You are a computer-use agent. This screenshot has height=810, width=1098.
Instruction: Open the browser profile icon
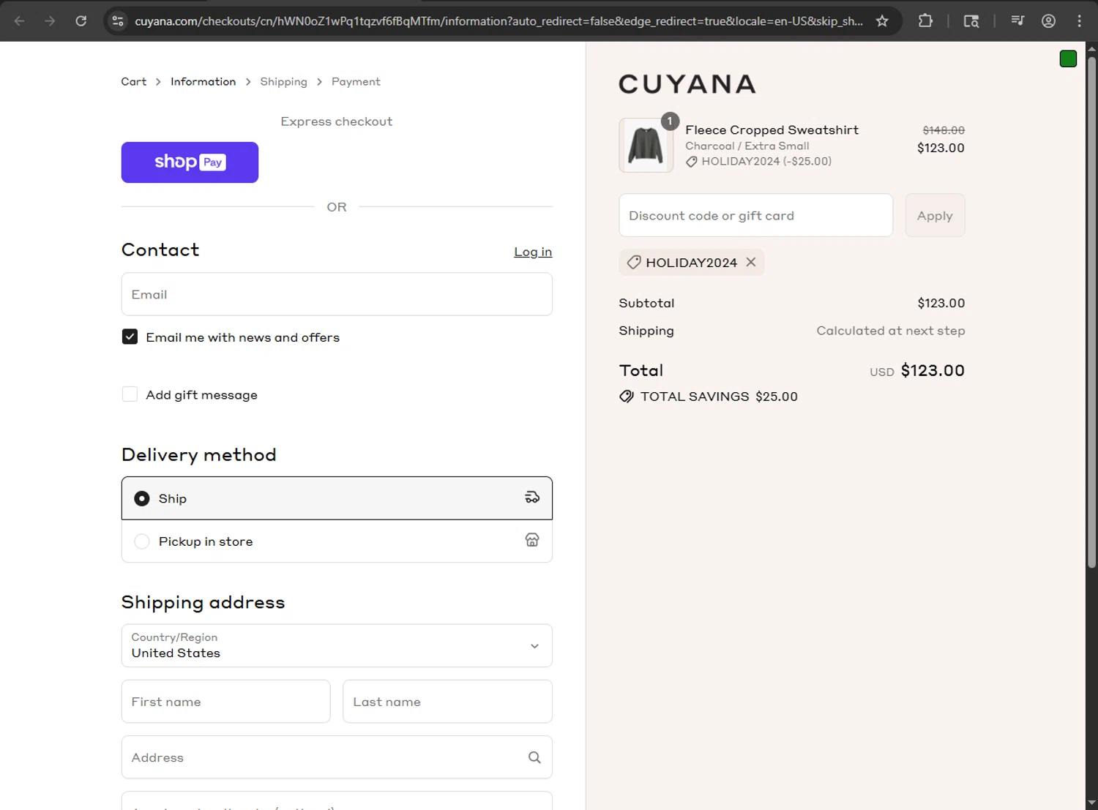(1048, 20)
